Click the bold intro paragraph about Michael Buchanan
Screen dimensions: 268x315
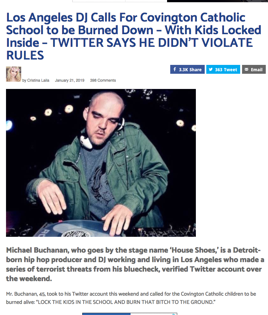[x=135, y=264]
